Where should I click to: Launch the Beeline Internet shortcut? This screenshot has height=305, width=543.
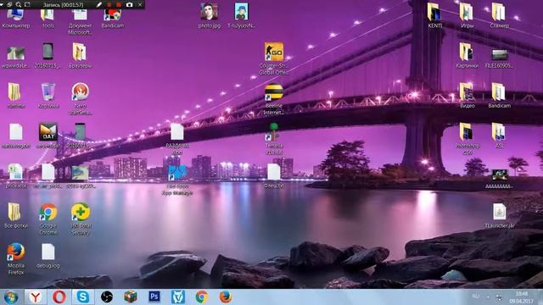273,99
